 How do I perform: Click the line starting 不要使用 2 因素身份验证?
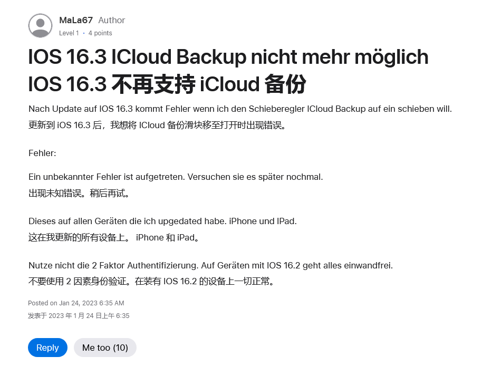click(152, 281)
